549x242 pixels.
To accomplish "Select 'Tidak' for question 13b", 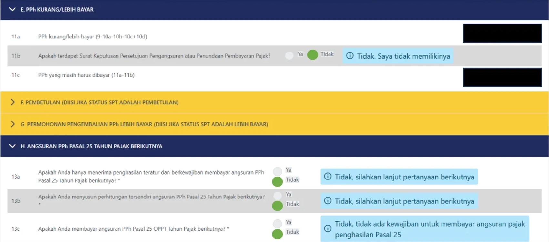I will [277, 206].
